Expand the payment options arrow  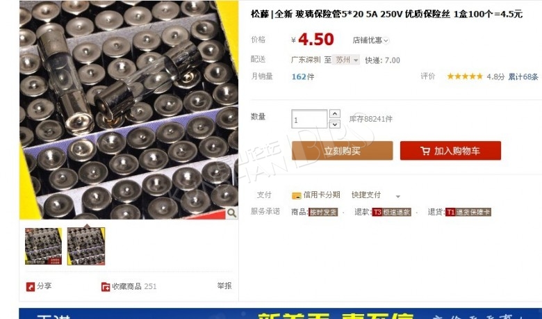click(x=398, y=196)
